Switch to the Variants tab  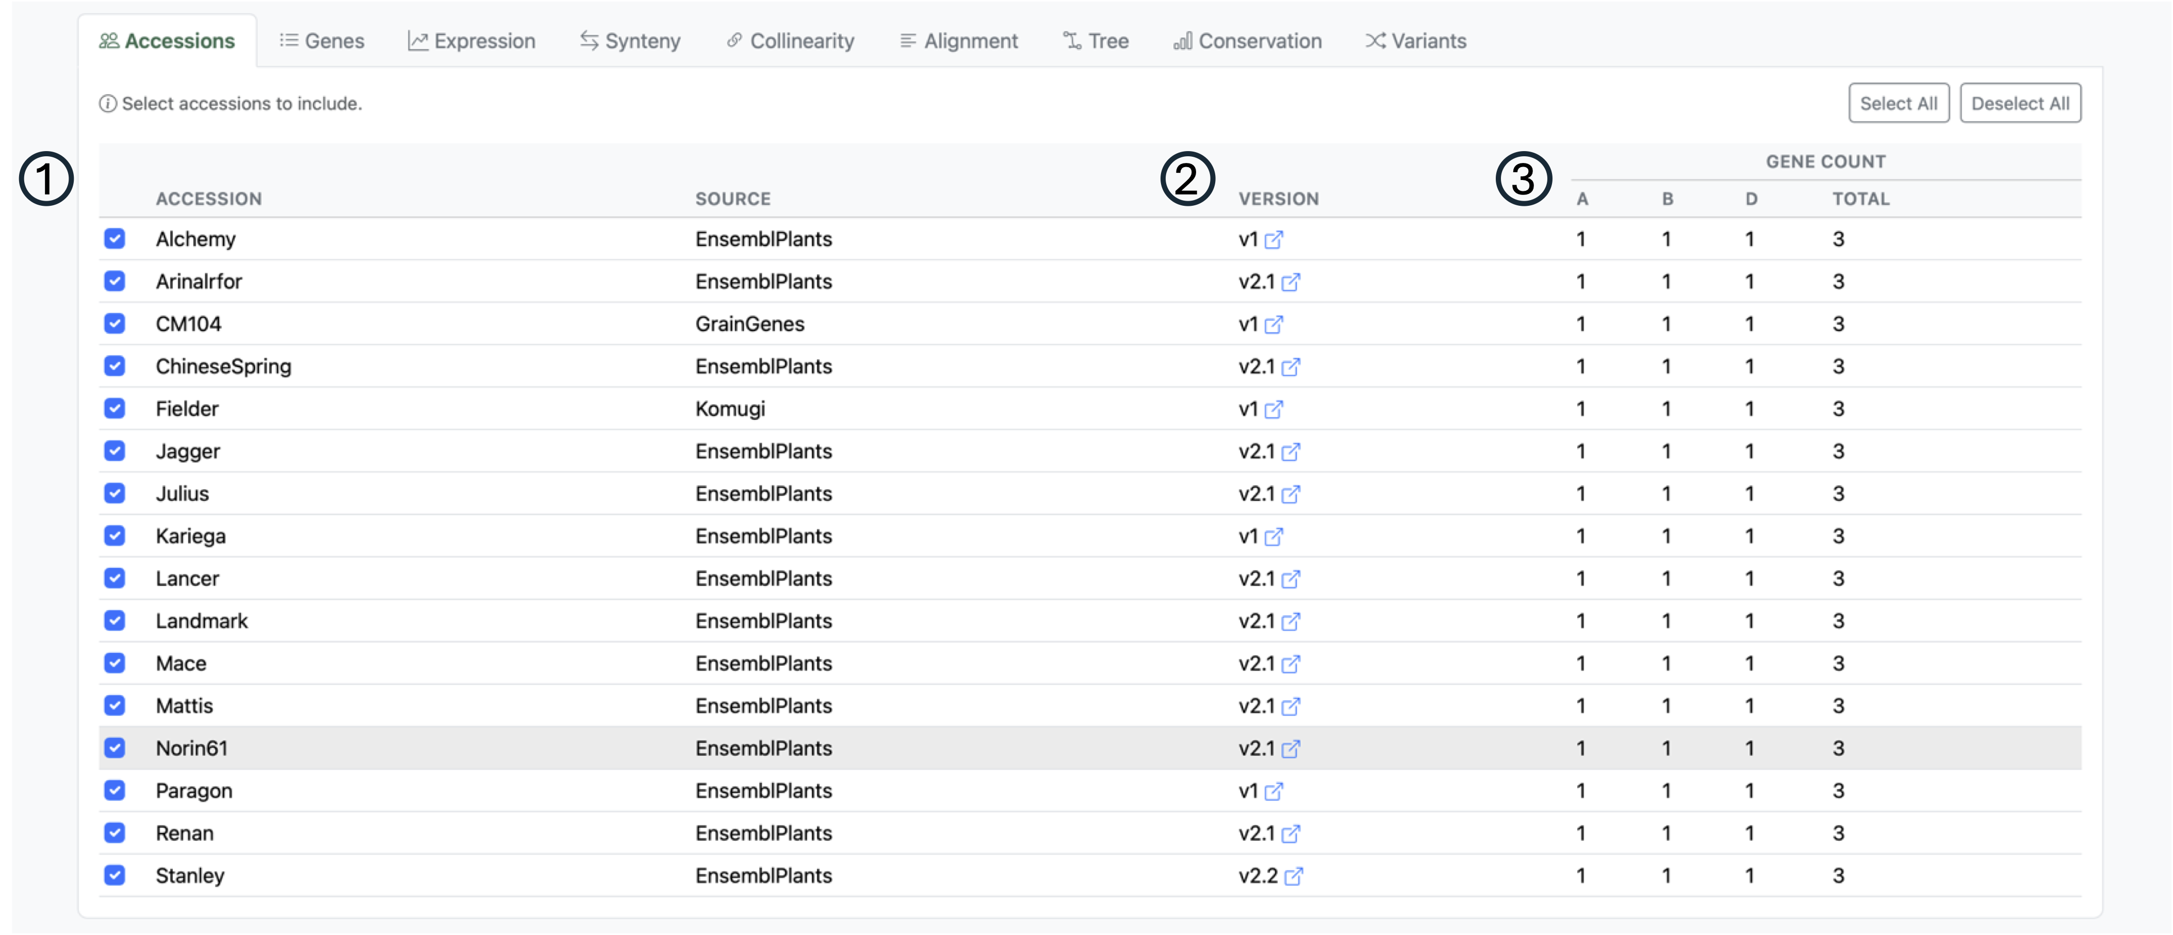coord(1416,40)
